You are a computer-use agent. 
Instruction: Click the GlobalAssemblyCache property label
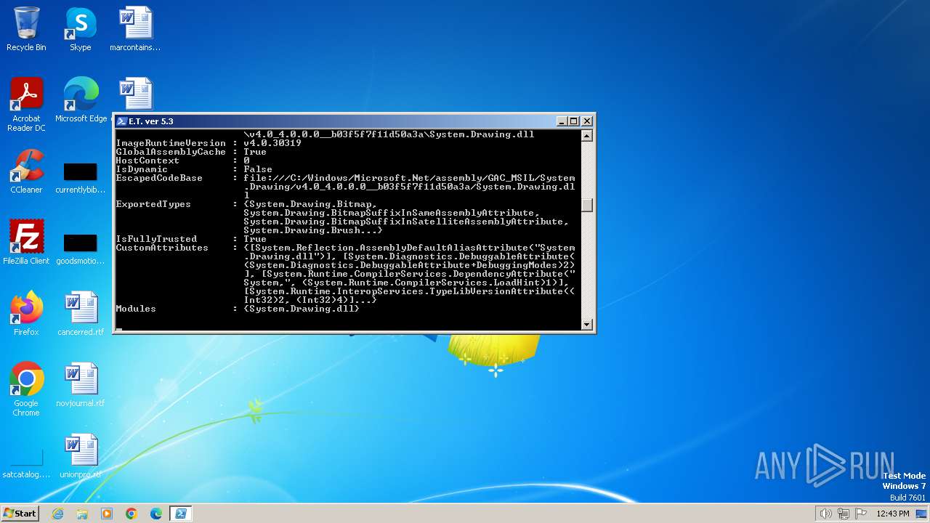point(171,152)
